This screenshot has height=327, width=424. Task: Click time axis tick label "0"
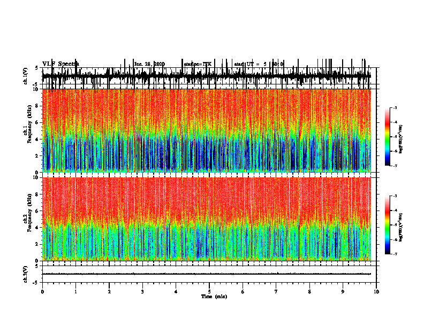(42, 292)
